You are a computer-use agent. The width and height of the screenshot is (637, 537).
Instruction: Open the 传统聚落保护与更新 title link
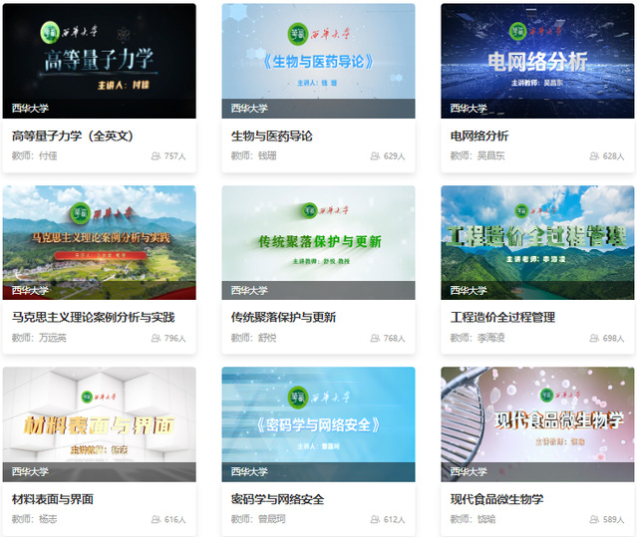283,317
